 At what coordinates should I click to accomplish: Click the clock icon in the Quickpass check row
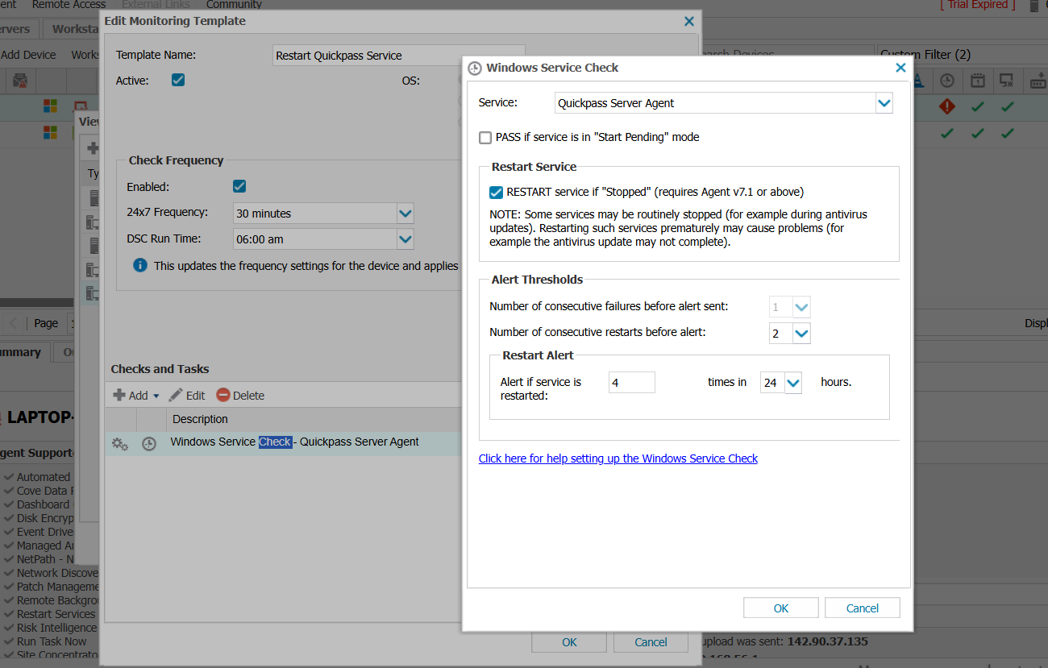coord(149,443)
